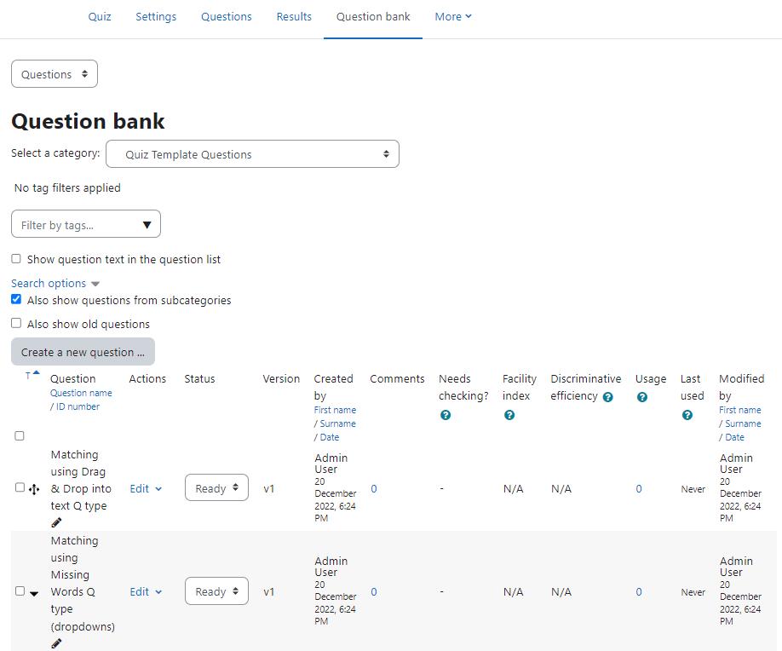Open the Filter by tags arrow
Image resolution: width=782 pixels, height=651 pixels.
coord(147,225)
